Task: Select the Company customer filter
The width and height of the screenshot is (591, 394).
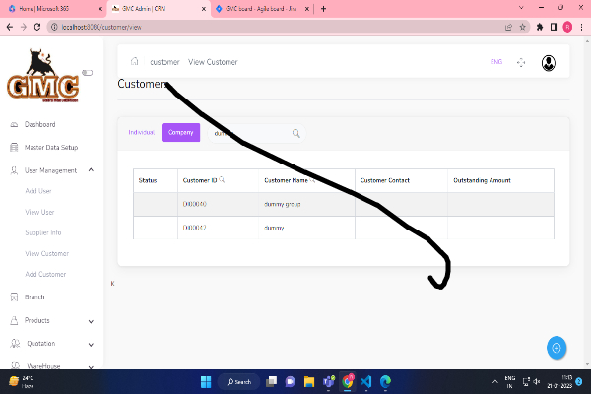Action: [x=180, y=132]
